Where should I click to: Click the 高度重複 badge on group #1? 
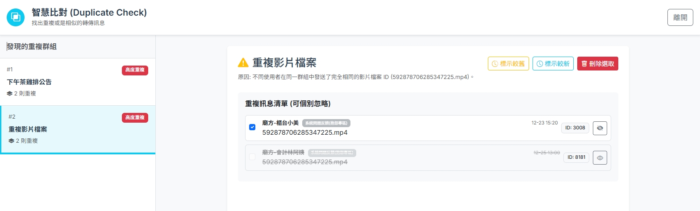click(x=135, y=70)
